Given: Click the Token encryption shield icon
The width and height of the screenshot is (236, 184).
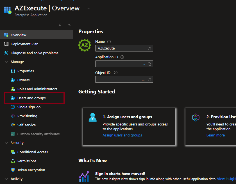Looking at the screenshot, I should tap(13, 170).
